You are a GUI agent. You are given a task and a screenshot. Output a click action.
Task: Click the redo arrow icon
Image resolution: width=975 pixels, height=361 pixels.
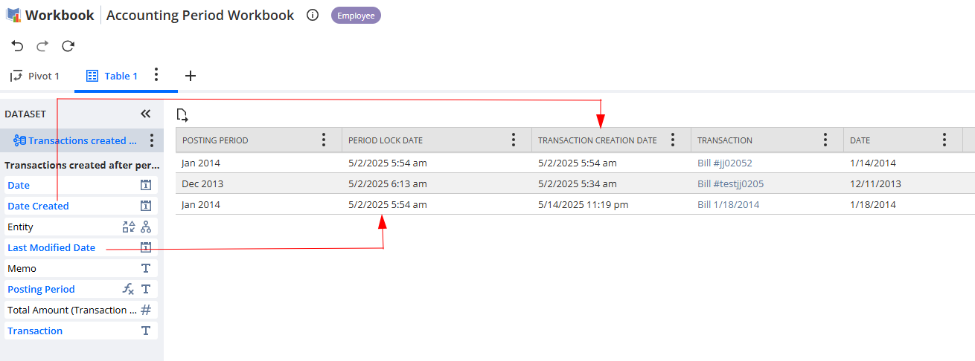point(42,46)
